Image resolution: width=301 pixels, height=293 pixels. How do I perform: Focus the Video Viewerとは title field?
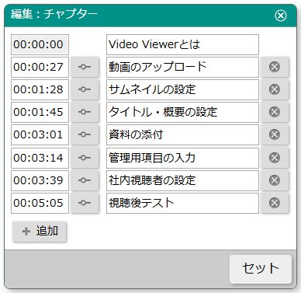[182, 44]
